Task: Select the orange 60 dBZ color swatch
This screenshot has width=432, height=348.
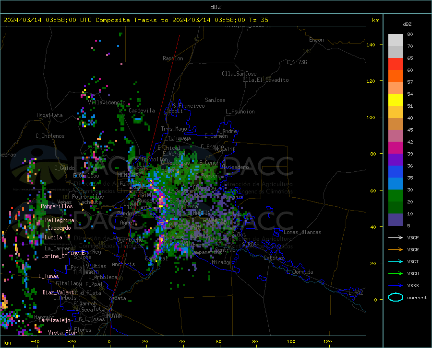Action: click(396, 76)
